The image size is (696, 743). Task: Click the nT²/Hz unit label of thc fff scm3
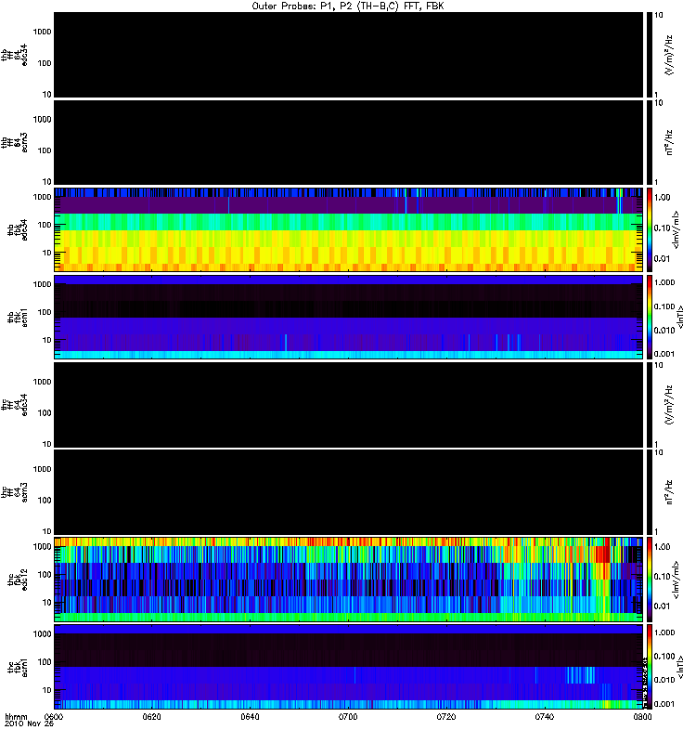(x=669, y=492)
